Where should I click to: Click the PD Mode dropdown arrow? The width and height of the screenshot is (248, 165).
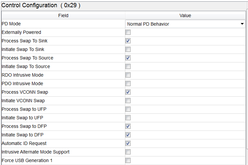click(x=242, y=24)
